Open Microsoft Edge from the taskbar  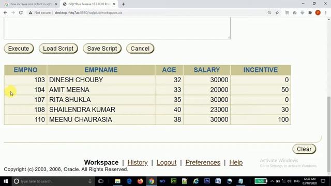pyautogui.click(x=129, y=181)
